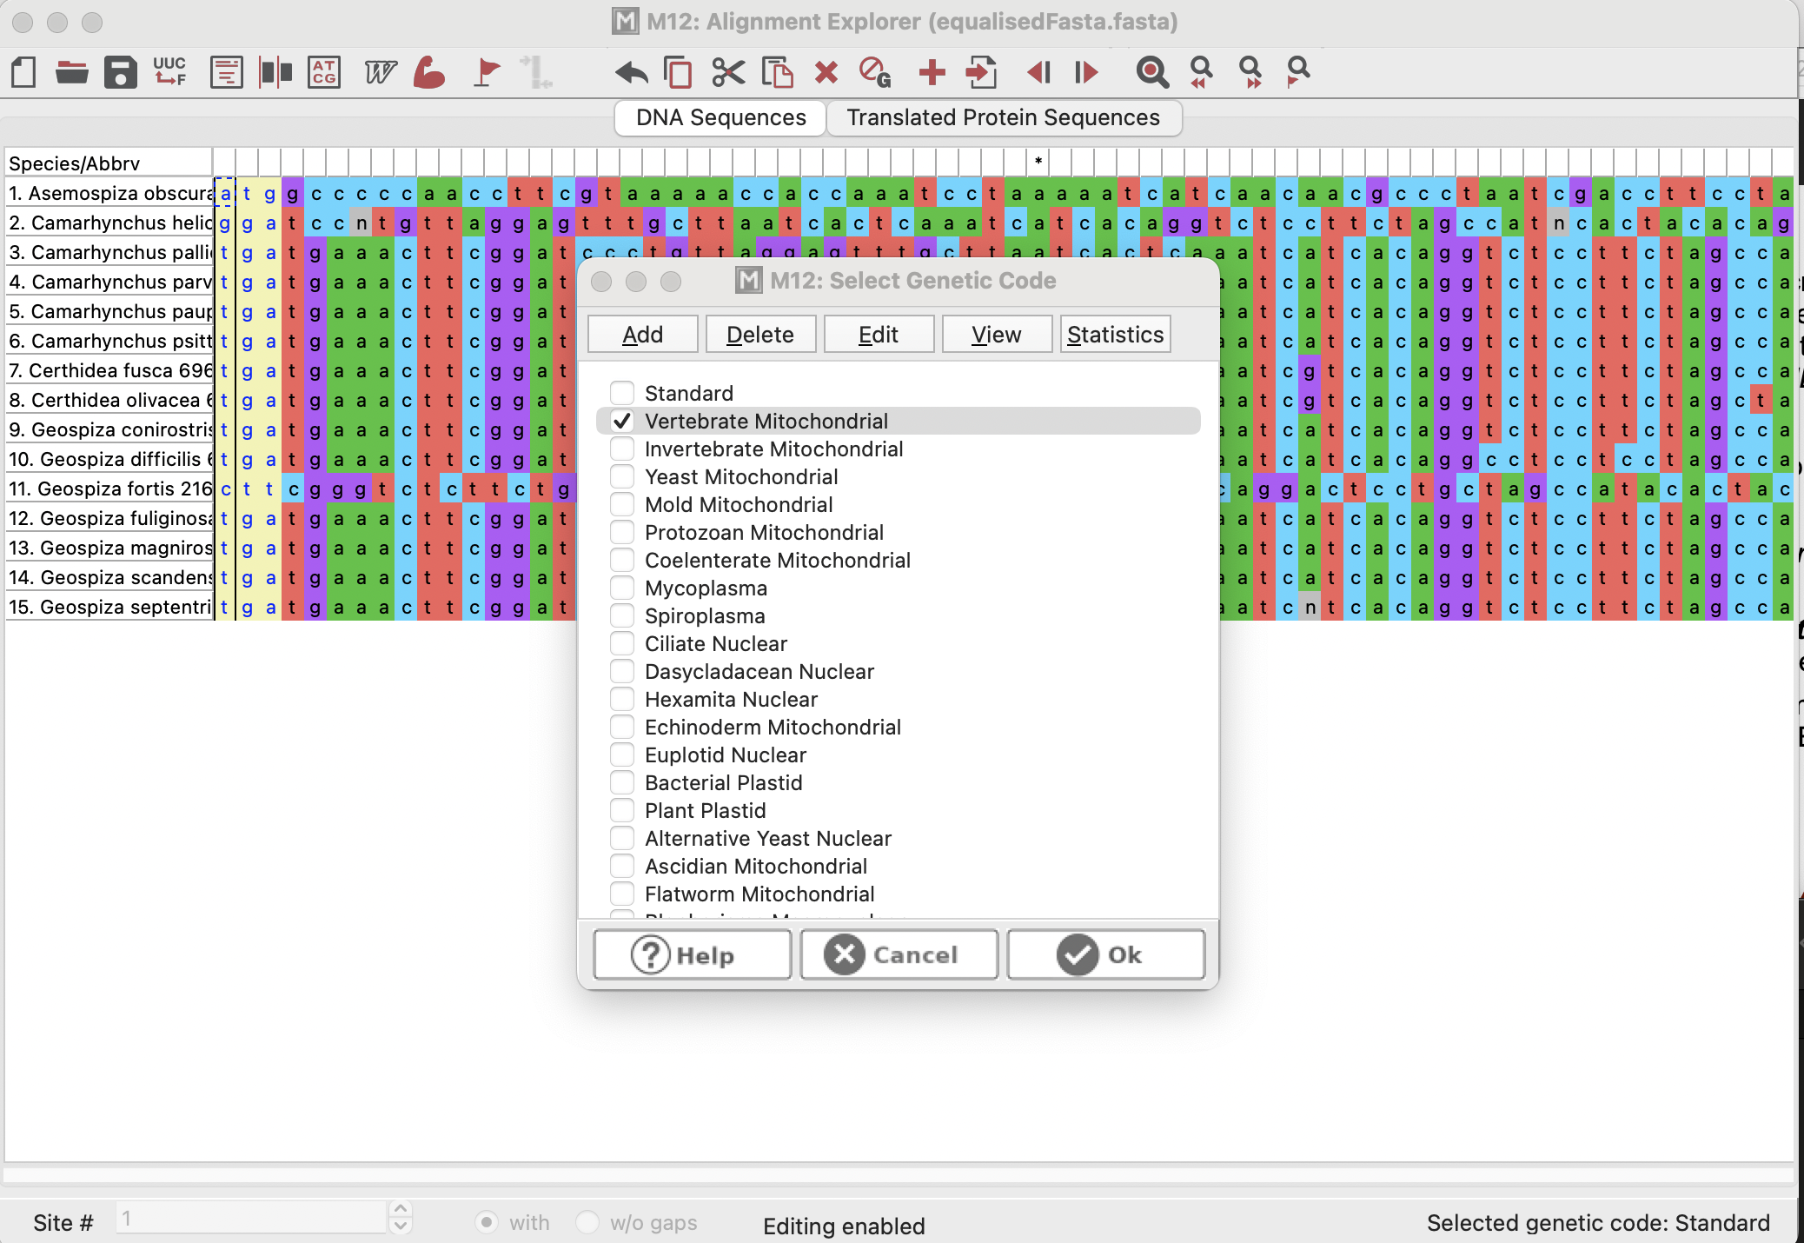
Task: Cut the selection with scissors icon
Action: pos(728,72)
